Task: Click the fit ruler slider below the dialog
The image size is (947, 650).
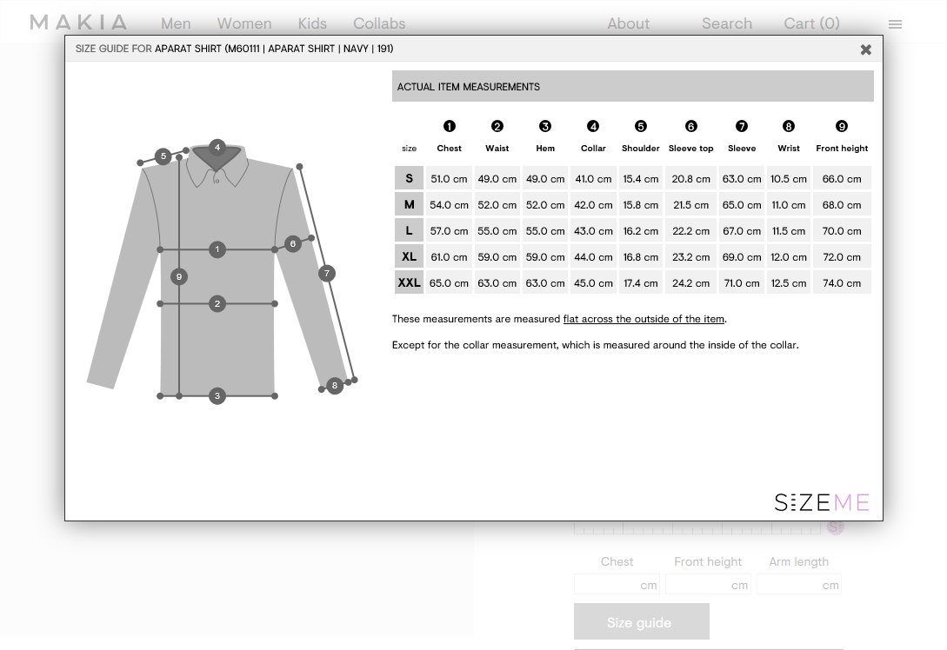Action: pos(697,528)
